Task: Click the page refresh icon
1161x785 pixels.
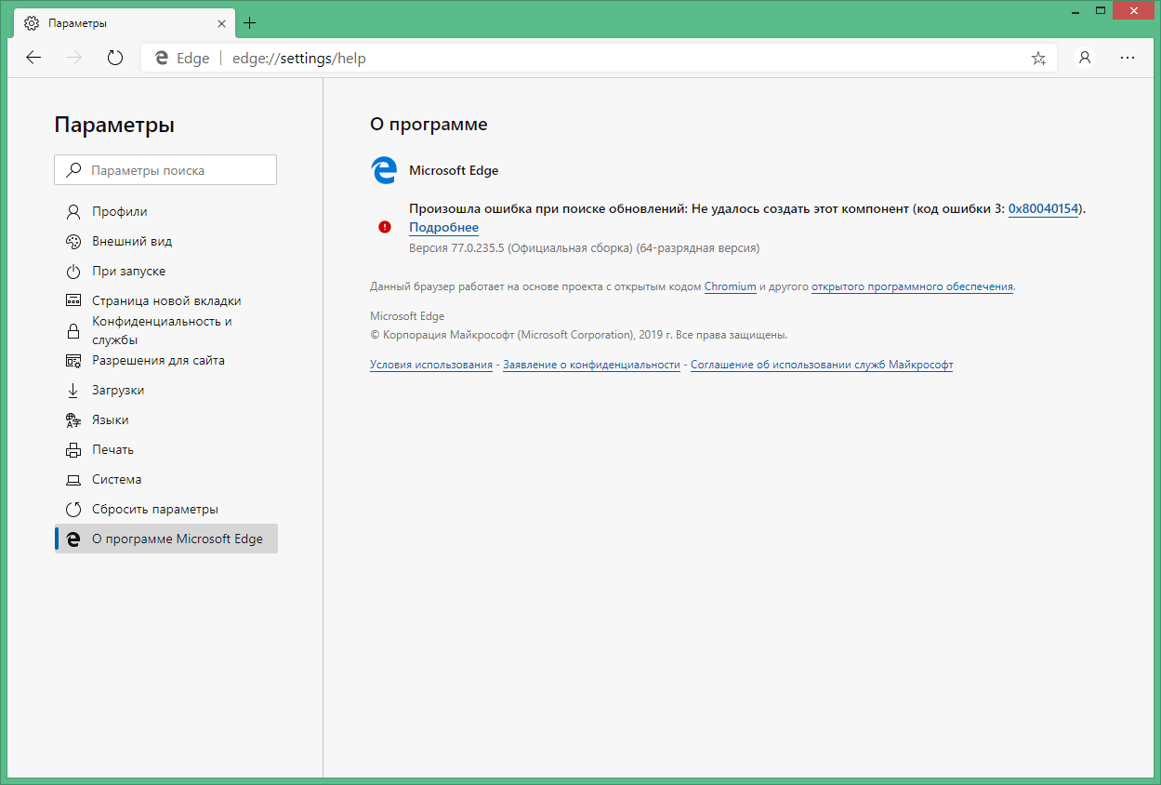Action: (114, 58)
